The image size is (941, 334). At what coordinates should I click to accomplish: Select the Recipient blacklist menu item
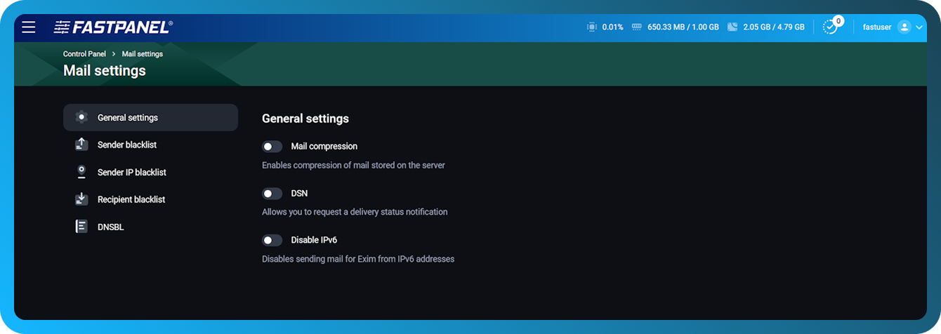point(131,199)
